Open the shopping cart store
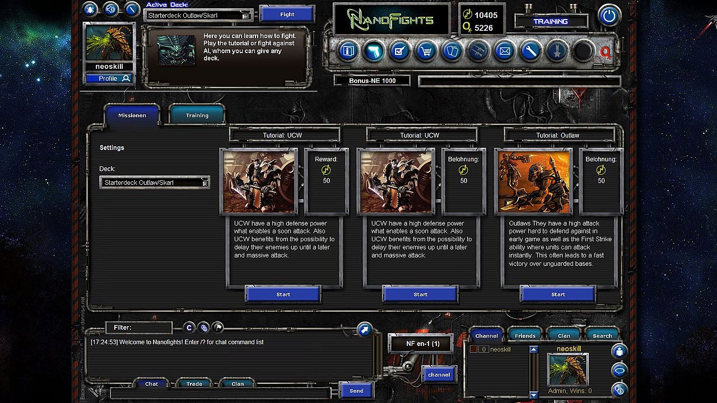 click(426, 51)
